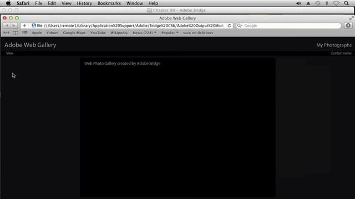355x199 pixels.
Task: Click Web Photo Gallery created by Adobe Bridge text
Action: [122, 64]
